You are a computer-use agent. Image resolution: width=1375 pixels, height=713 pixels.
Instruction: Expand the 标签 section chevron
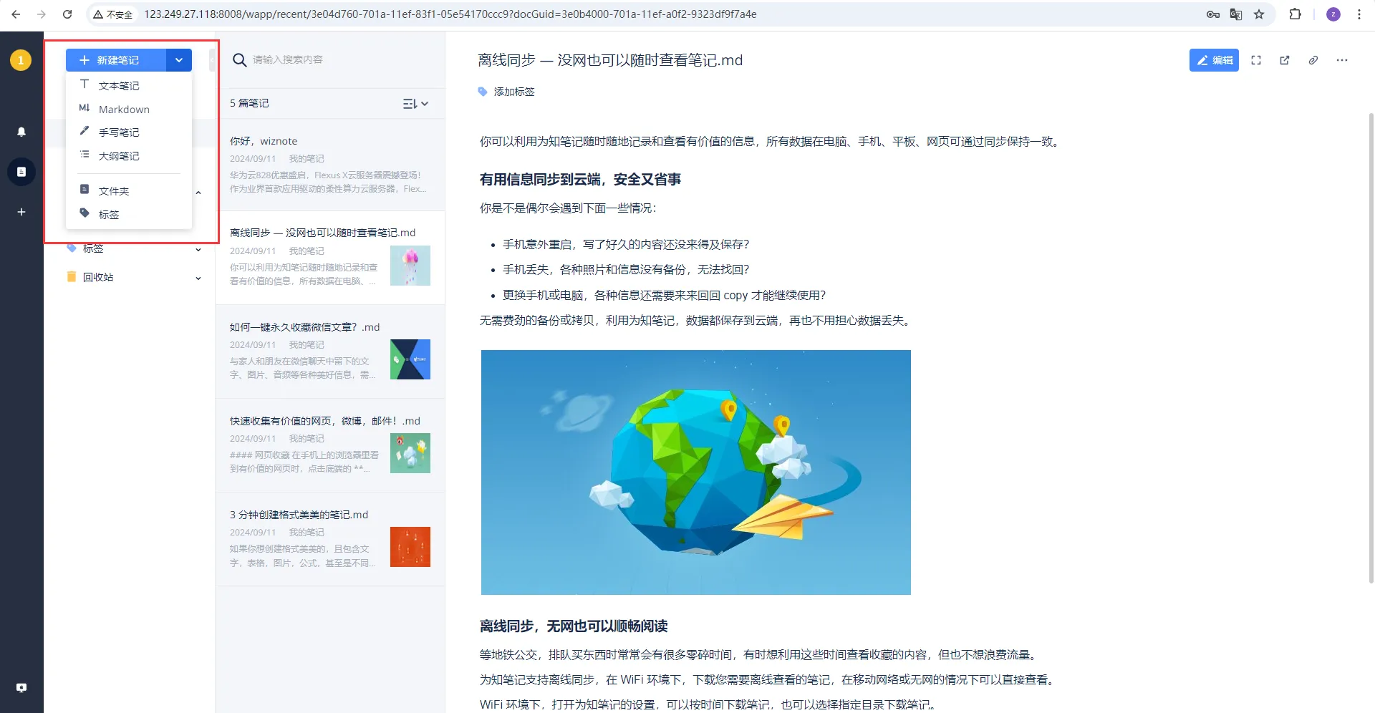(198, 250)
